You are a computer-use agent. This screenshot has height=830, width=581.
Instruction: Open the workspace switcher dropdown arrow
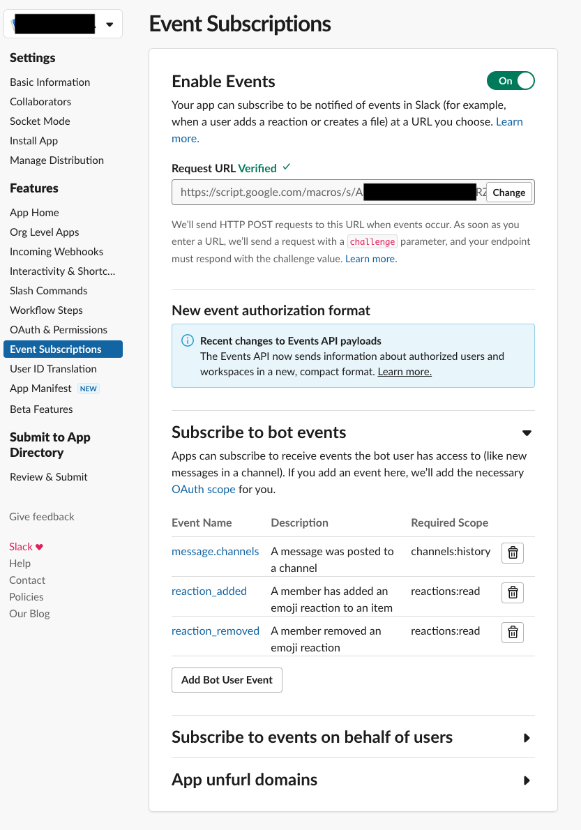110,23
